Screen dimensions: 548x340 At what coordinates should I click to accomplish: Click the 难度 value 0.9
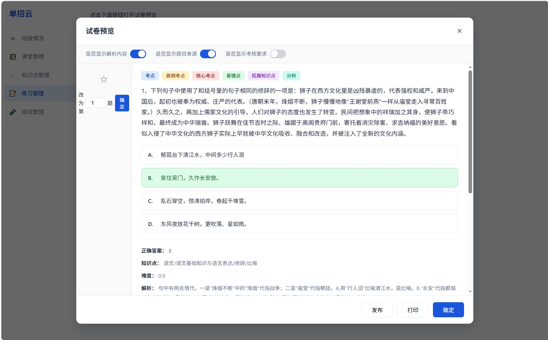162,276
